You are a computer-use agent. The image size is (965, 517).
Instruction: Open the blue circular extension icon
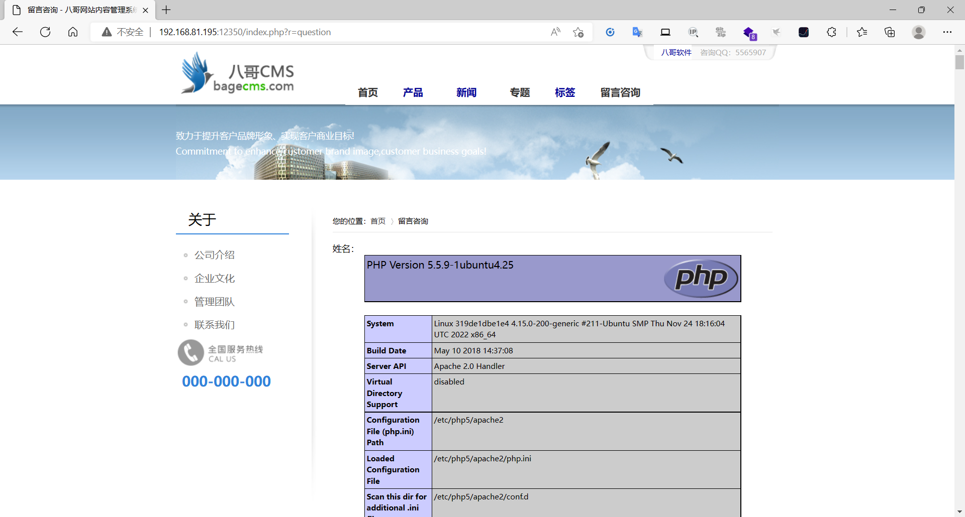coord(610,32)
